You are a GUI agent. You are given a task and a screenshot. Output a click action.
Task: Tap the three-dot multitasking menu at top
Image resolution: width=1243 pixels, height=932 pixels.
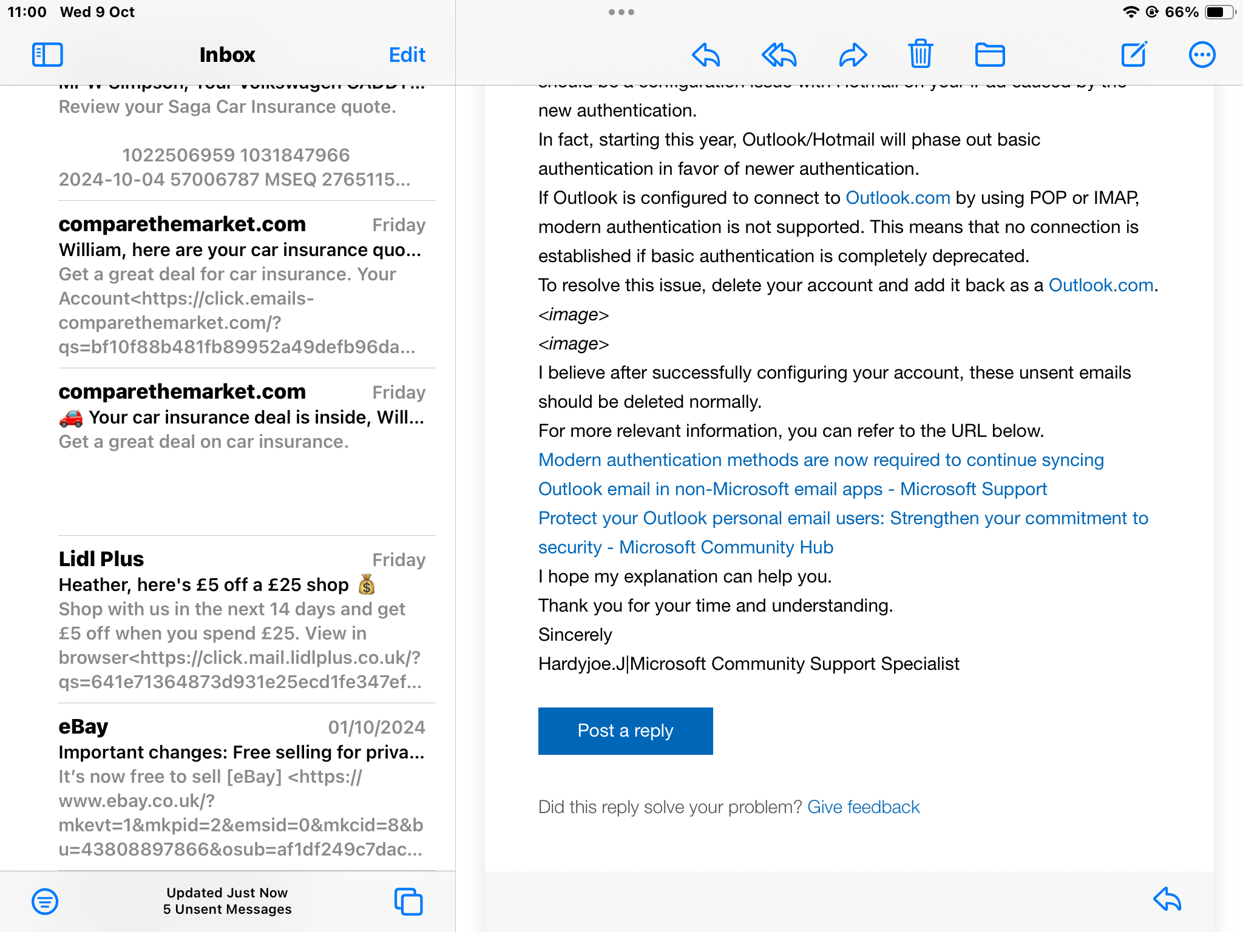point(621,12)
